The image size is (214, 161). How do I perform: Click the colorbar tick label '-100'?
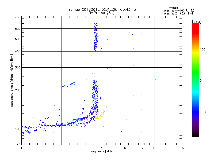204,112
